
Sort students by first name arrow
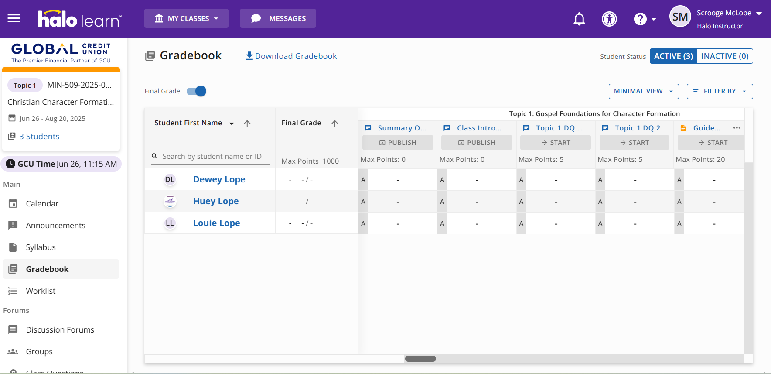pos(247,124)
